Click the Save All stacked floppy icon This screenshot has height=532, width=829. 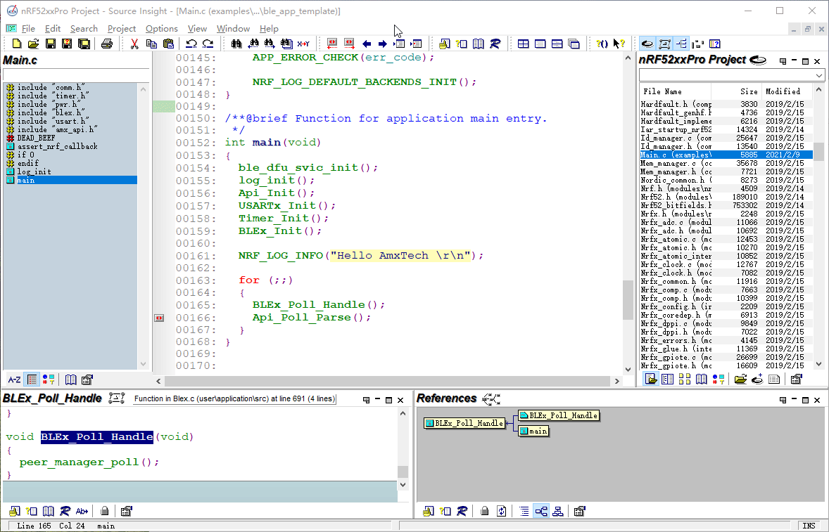(84, 44)
